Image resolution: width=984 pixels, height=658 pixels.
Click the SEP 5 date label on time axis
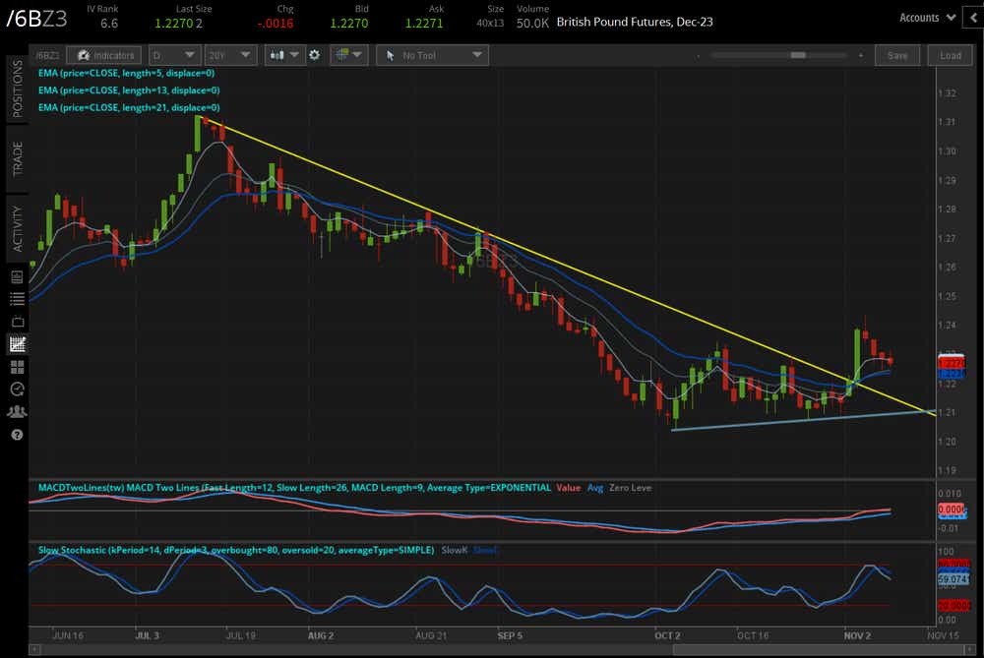(x=510, y=635)
